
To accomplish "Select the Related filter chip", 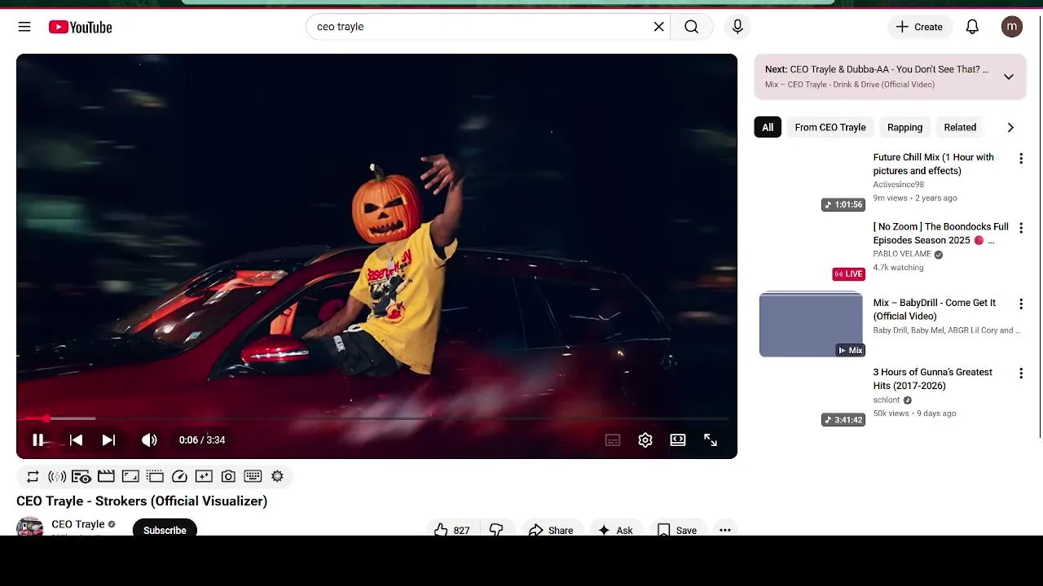I will [x=960, y=128].
